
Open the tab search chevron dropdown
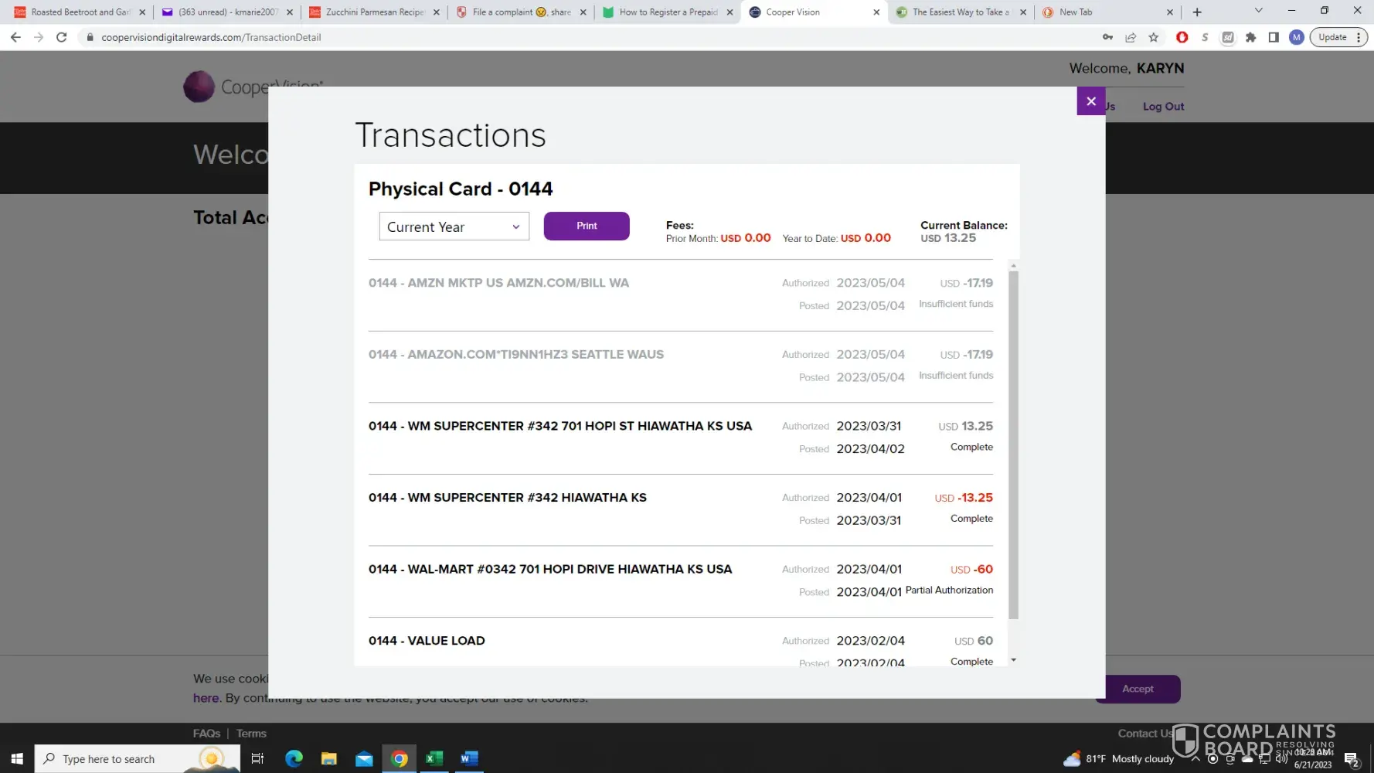(1258, 11)
